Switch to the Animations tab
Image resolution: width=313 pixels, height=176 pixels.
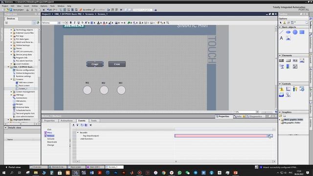67,121
